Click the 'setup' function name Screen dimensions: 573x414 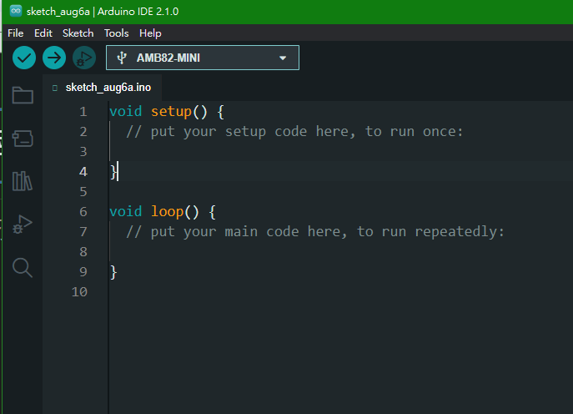[x=171, y=112]
